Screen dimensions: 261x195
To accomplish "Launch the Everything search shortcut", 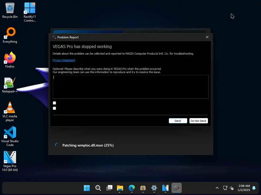I will pyautogui.click(x=10, y=35).
